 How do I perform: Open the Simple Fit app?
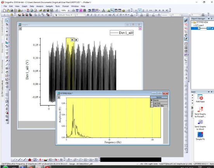(200, 136)
